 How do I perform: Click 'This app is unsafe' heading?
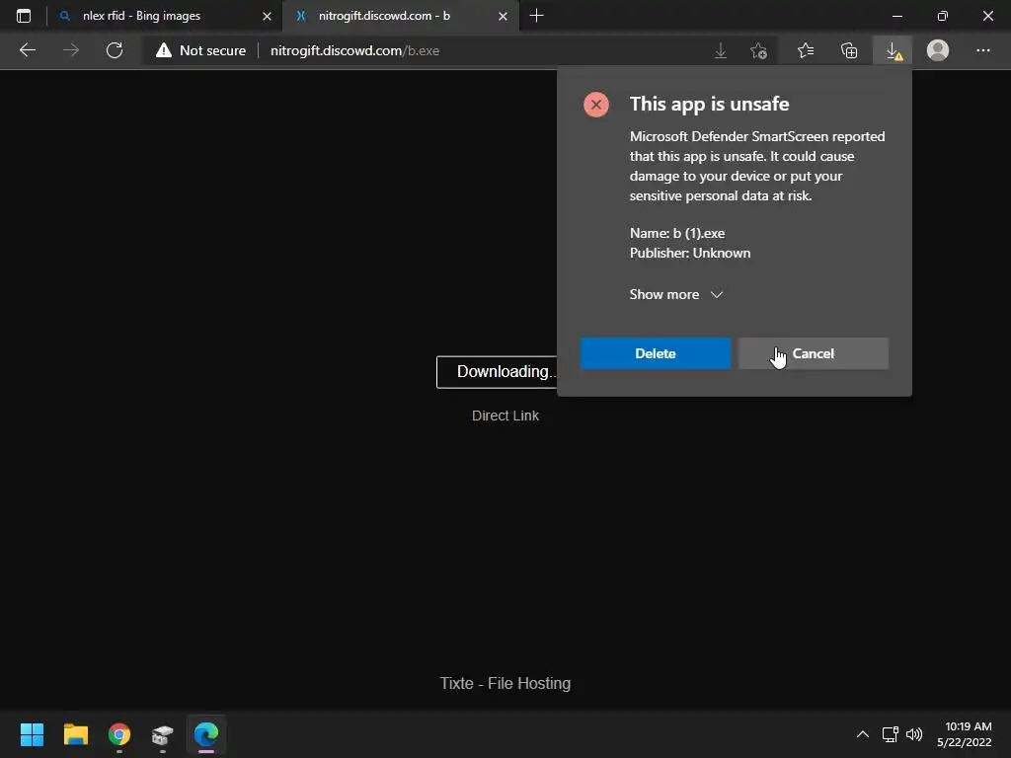[x=709, y=104]
